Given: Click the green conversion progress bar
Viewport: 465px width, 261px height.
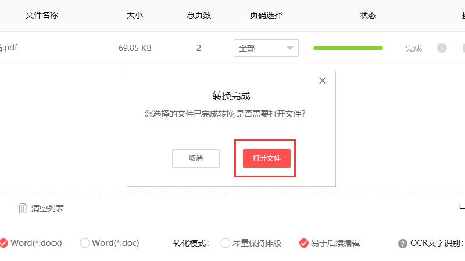Looking at the screenshot, I should pyautogui.click(x=348, y=48).
